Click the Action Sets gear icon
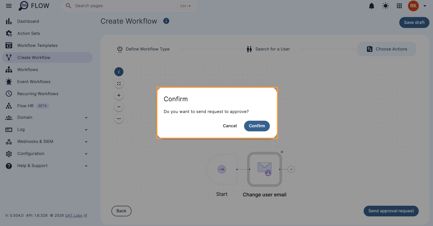Viewport: 433px width, 226px height. [9, 33]
